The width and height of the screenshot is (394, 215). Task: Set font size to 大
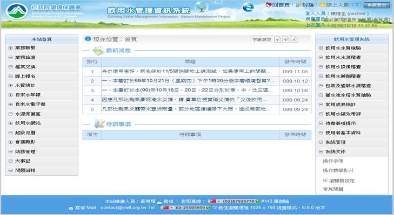coord(294,39)
